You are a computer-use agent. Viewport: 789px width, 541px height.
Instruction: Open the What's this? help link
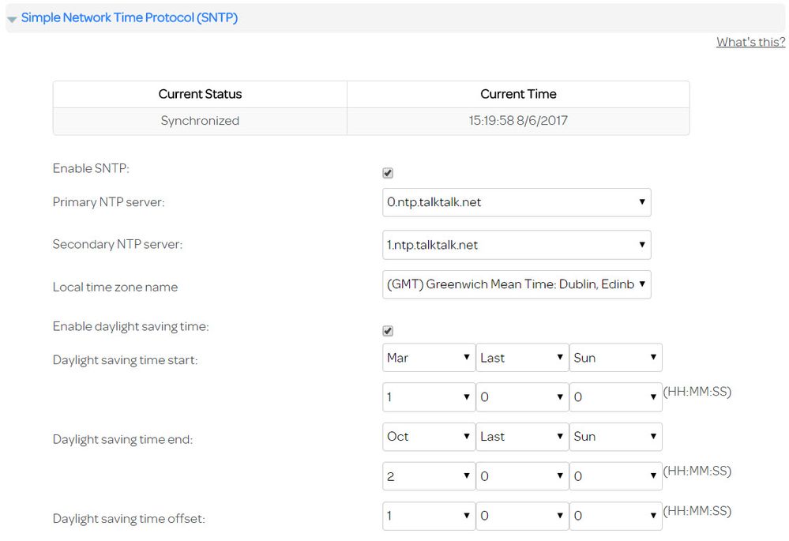(751, 42)
